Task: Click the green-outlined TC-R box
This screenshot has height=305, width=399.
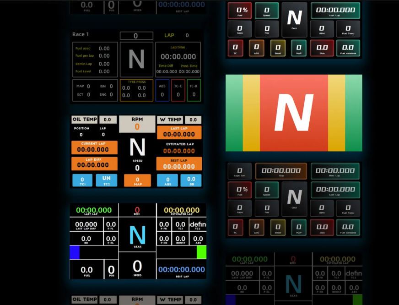Action: tap(194, 90)
